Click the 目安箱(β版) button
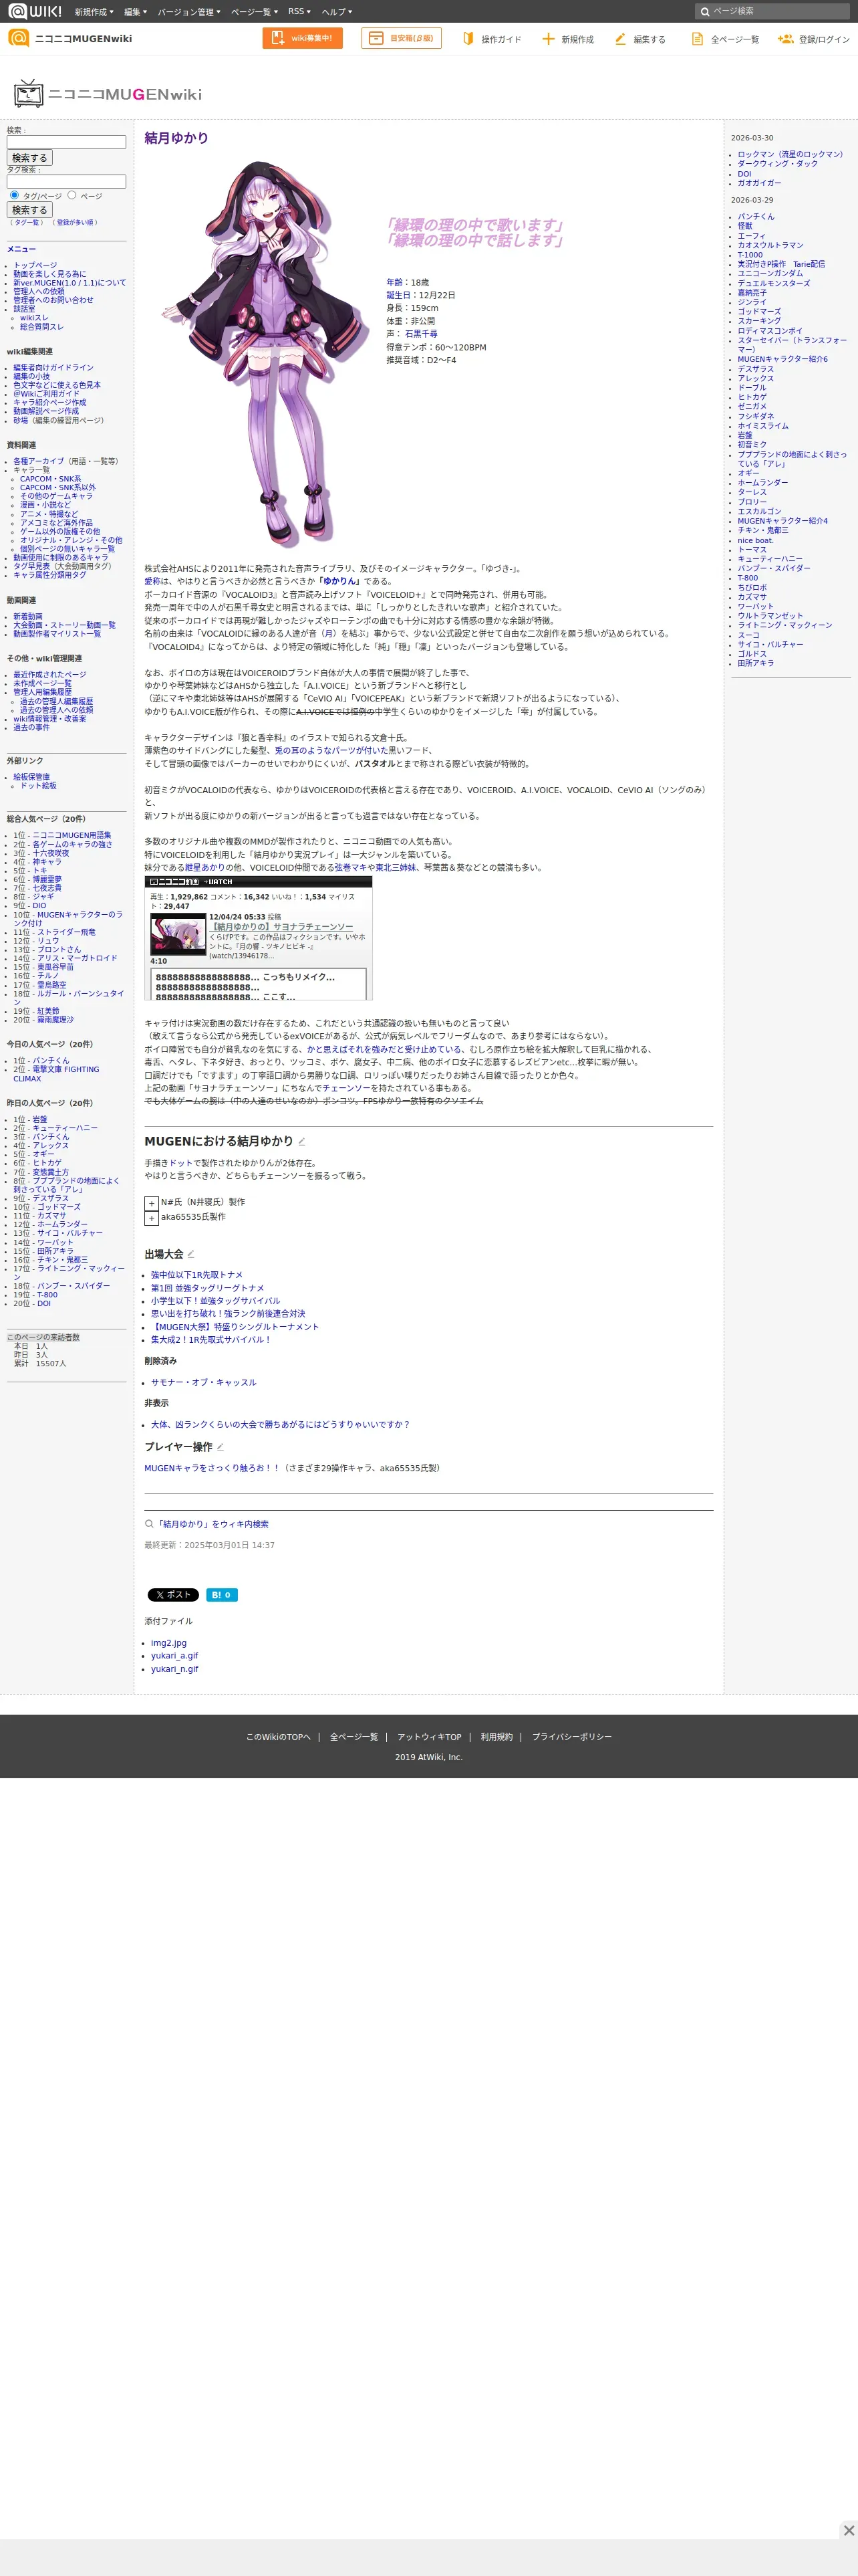The width and height of the screenshot is (858, 2576). [402, 38]
